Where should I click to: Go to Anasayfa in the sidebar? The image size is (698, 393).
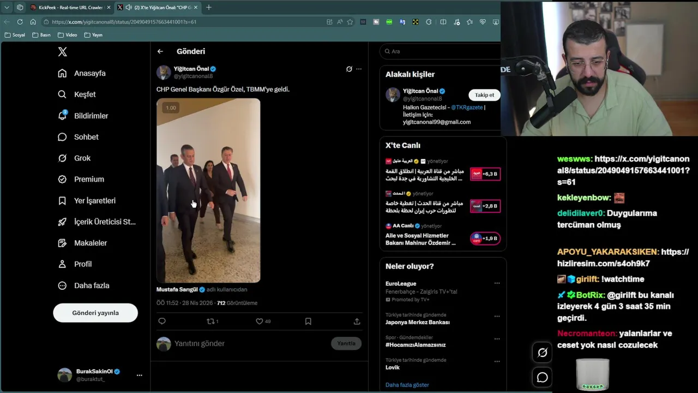point(82,73)
